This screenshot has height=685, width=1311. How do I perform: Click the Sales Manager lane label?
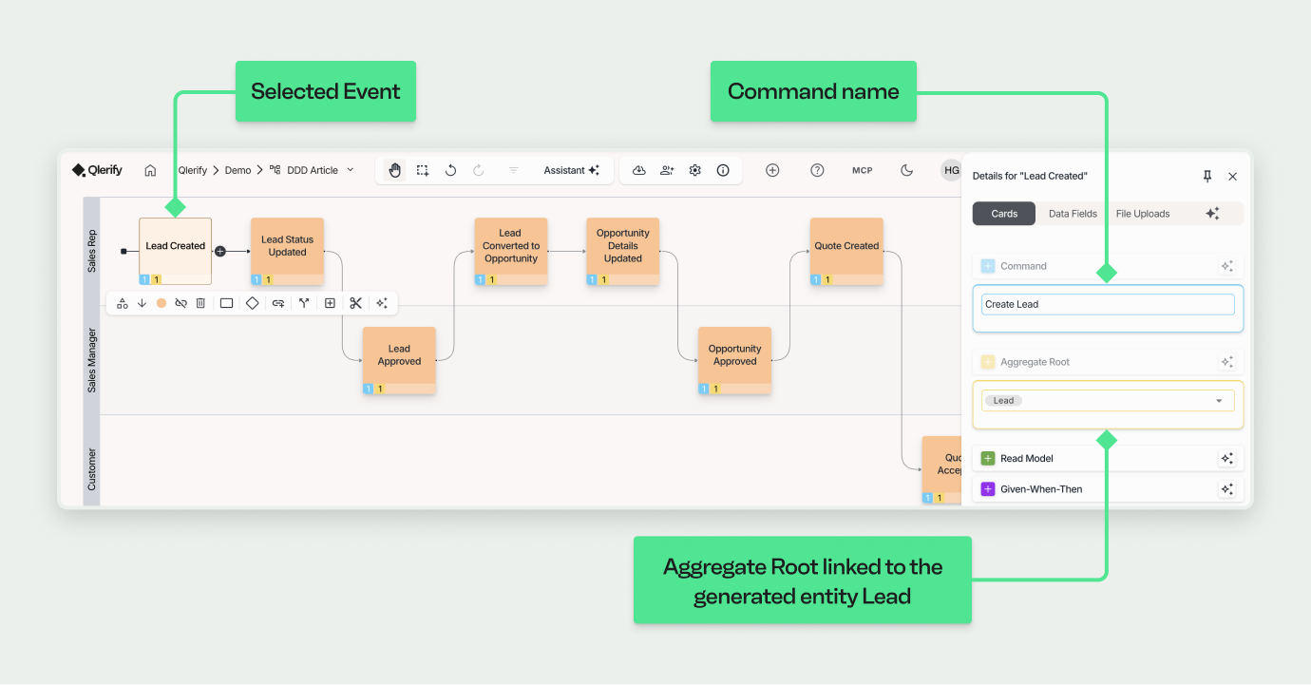click(x=91, y=360)
